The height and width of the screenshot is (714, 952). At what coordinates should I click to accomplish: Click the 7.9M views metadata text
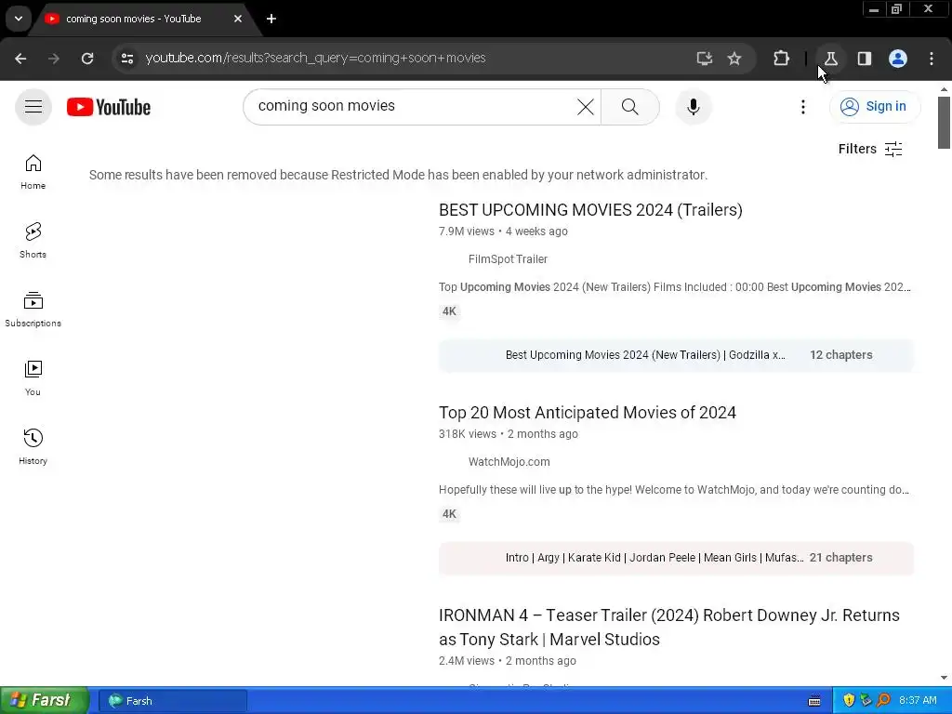[467, 231]
